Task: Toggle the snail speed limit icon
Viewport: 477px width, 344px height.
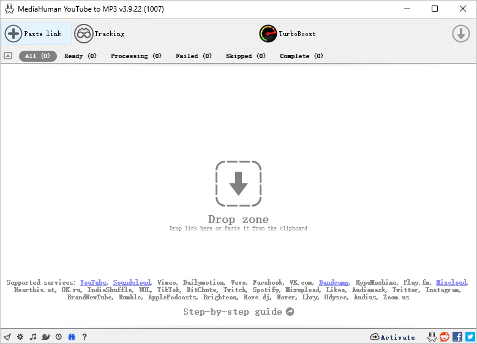Action: [46, 337]
